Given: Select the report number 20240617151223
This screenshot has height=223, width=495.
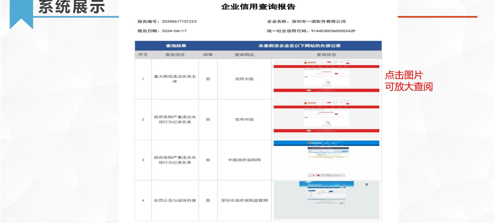Looking at the screenshot, I should coord(179,21).
